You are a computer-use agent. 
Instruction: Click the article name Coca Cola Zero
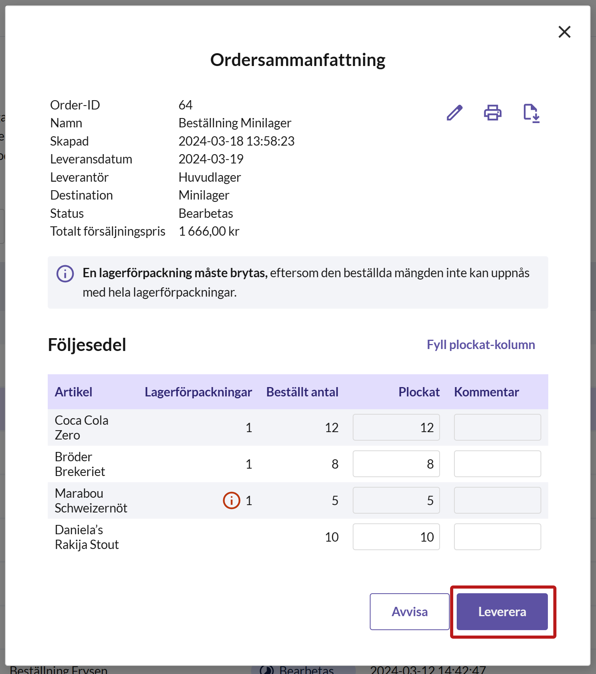point(81,427)
